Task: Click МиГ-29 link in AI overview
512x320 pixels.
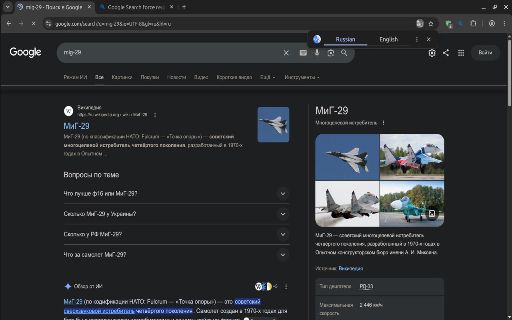Action: pos(73,302)
